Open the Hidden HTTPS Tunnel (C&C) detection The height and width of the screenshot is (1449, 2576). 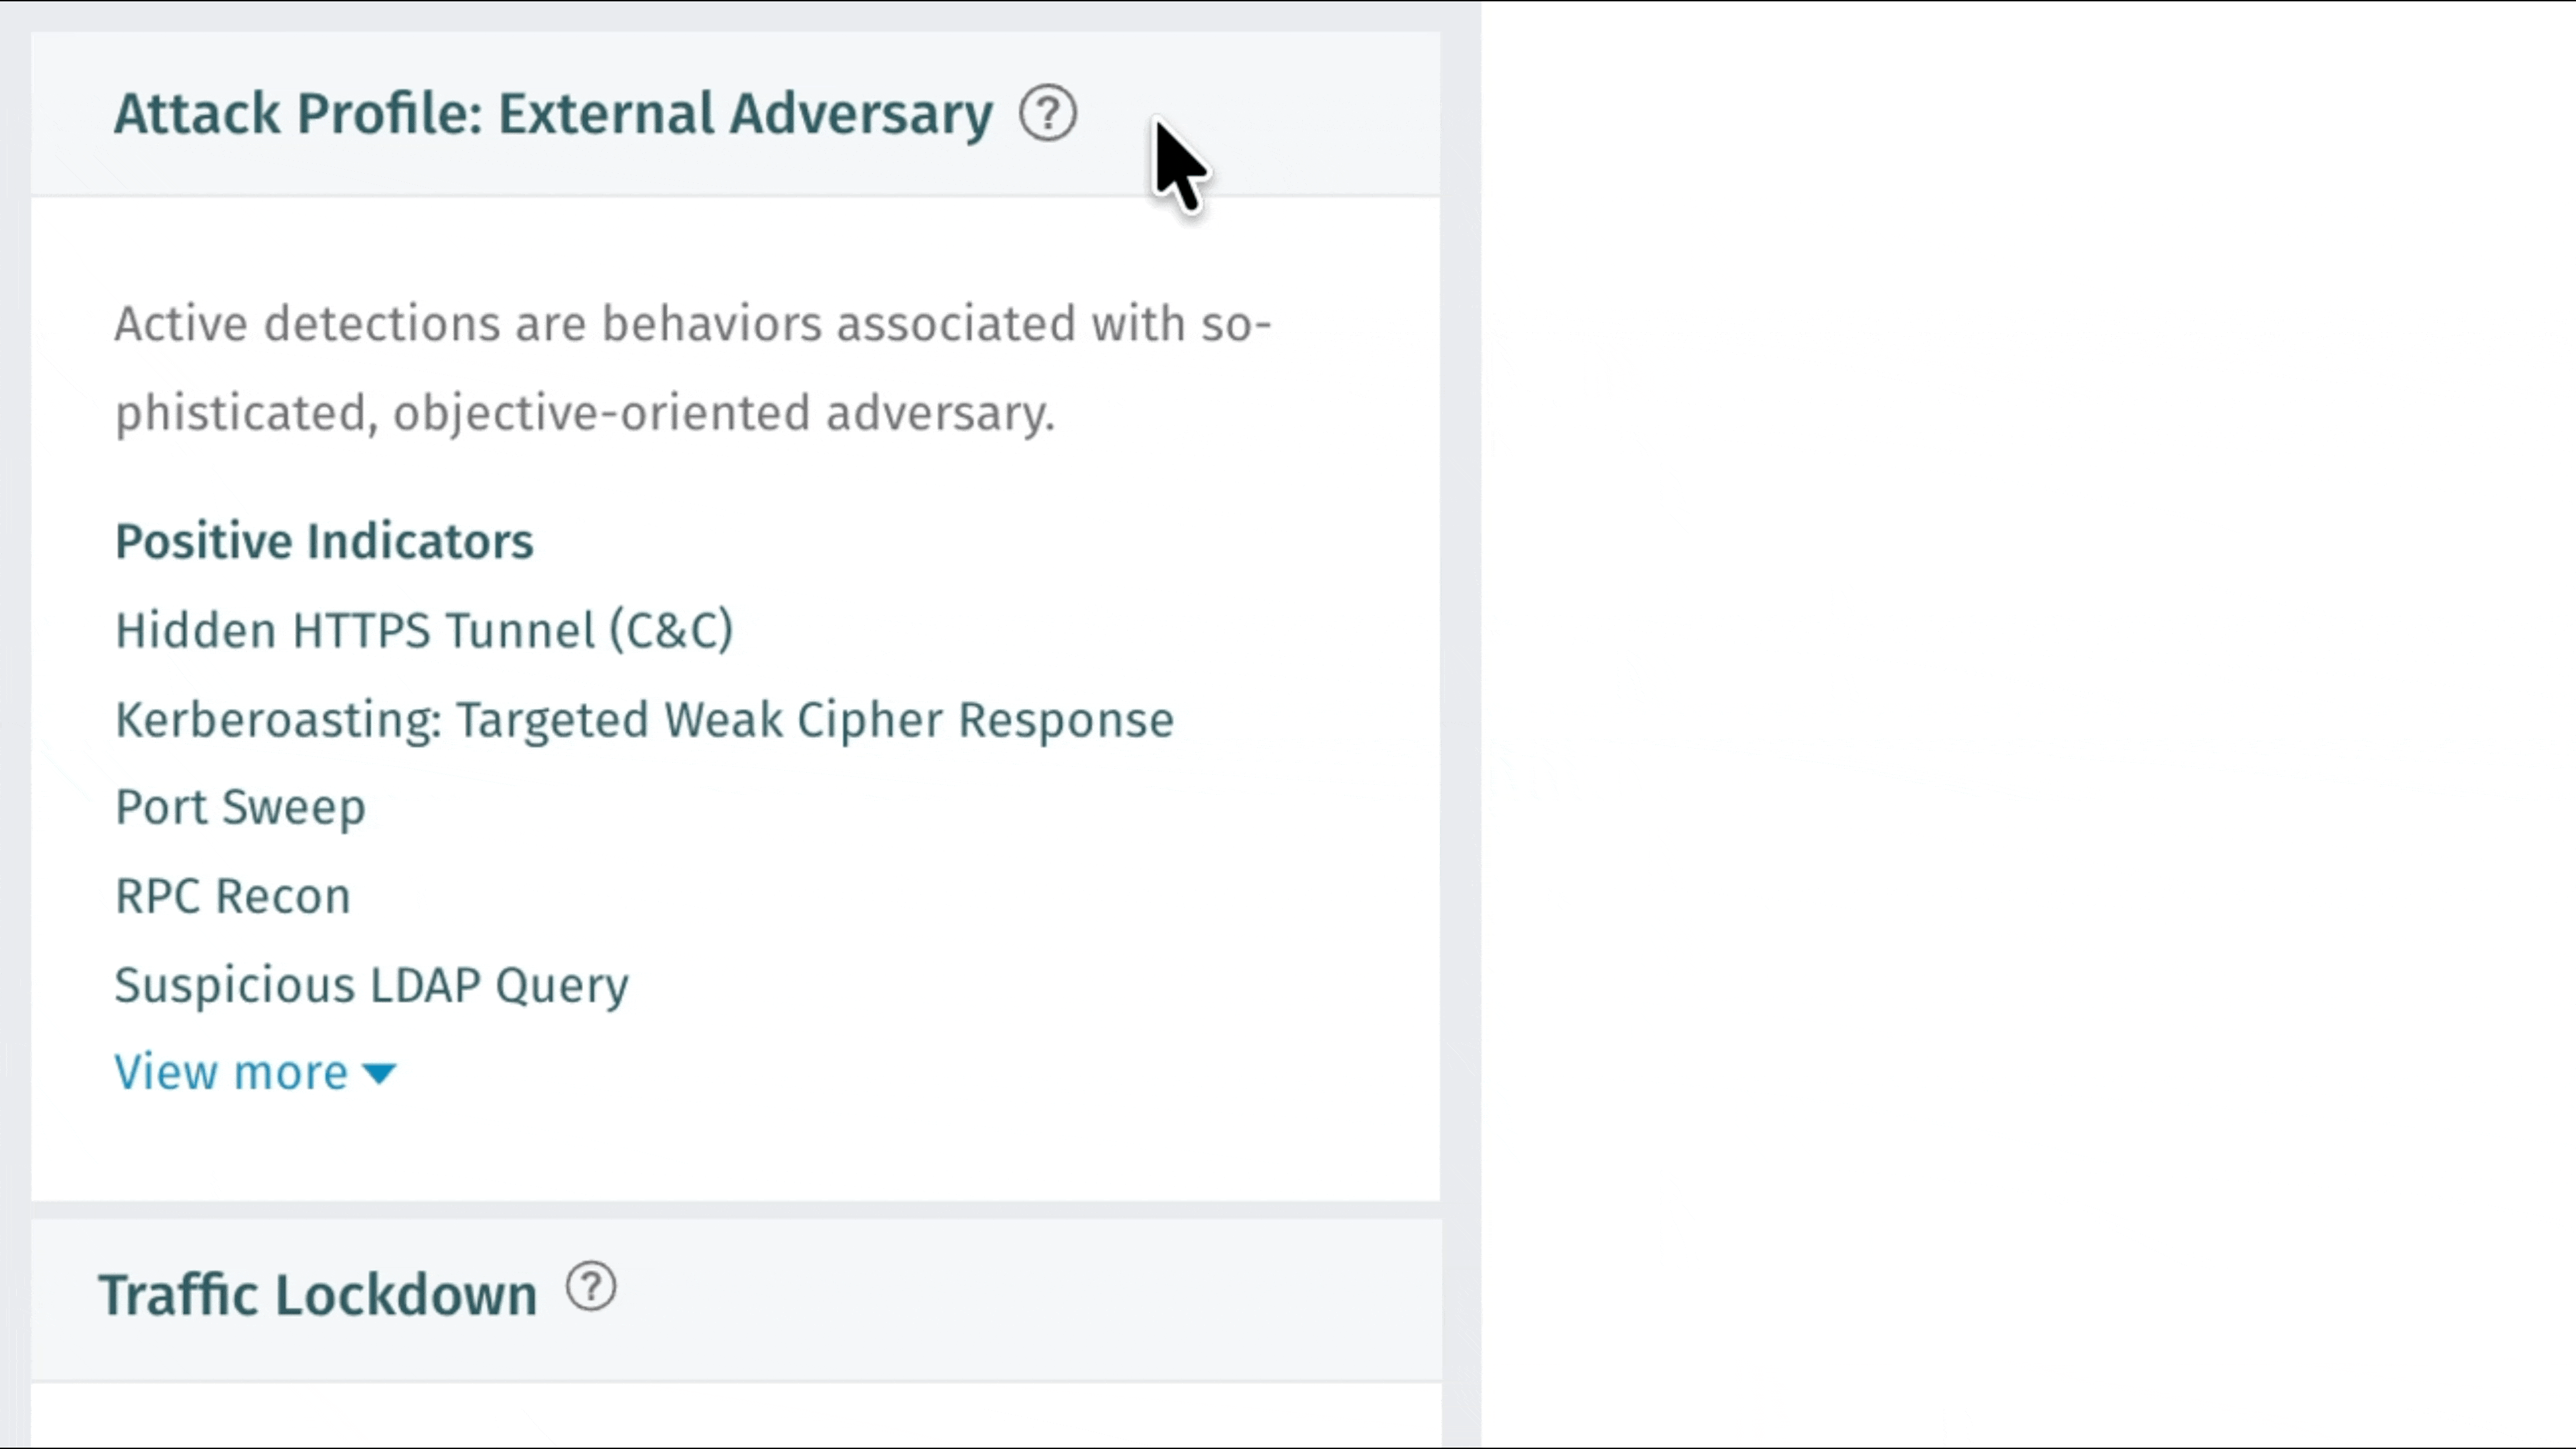pyautogui.click(x=424, y=631)
